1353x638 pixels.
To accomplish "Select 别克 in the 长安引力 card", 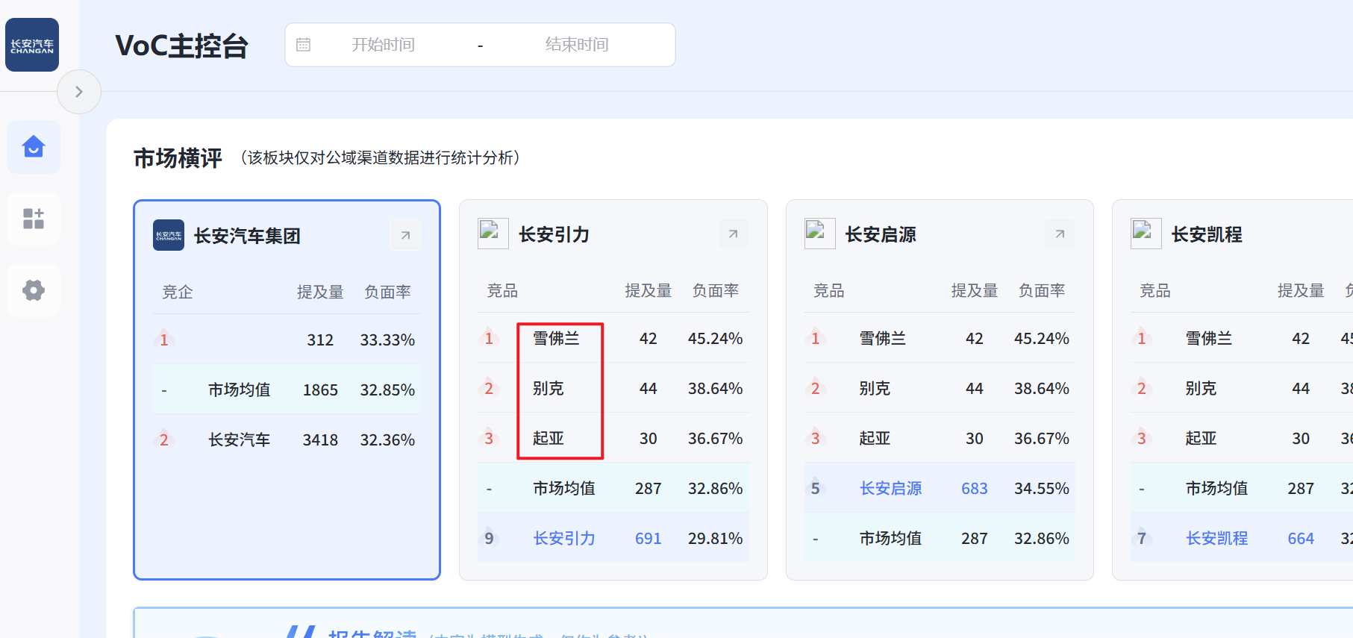I will 549,388.
